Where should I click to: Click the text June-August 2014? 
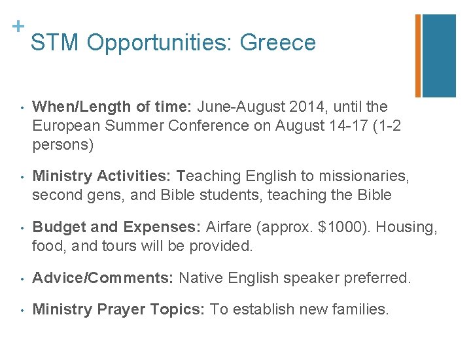(x=260, y=107)
